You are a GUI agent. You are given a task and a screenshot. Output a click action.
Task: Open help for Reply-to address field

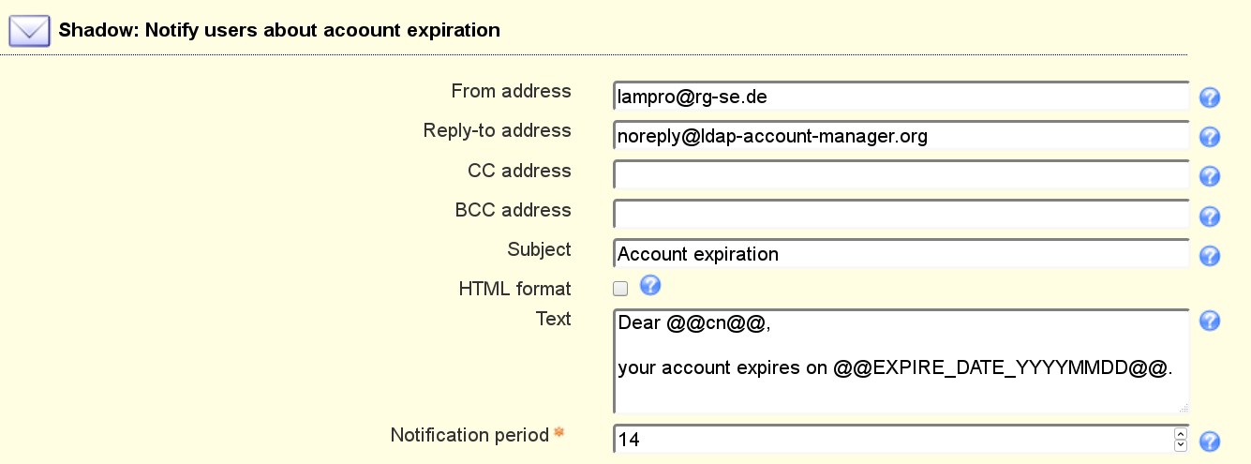(x=1209, y=137)
